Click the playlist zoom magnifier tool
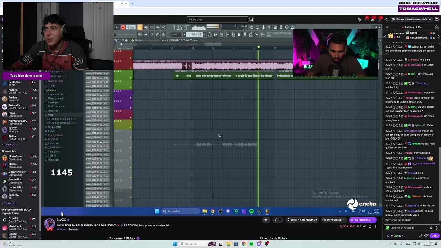 coord(123,40)
